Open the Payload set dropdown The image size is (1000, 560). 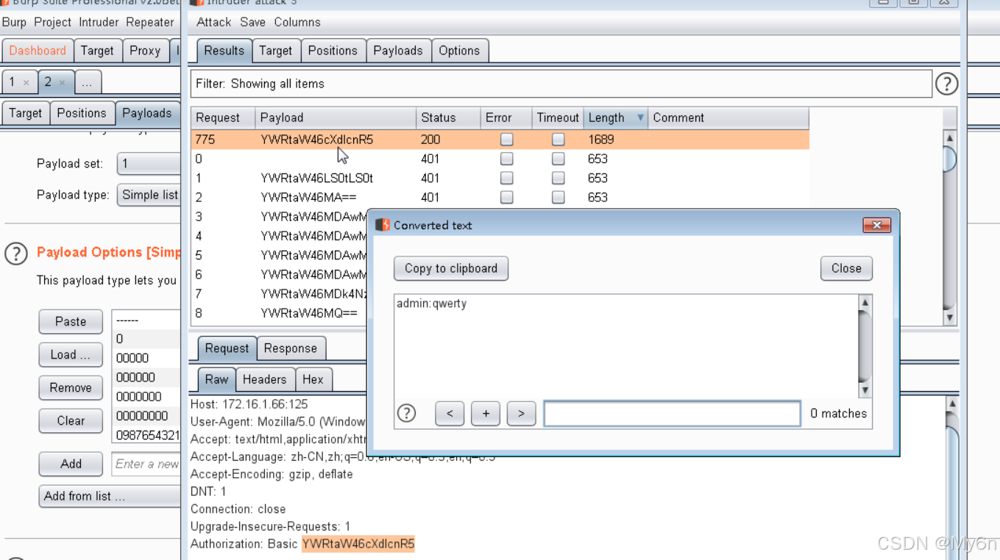[149, 163]
